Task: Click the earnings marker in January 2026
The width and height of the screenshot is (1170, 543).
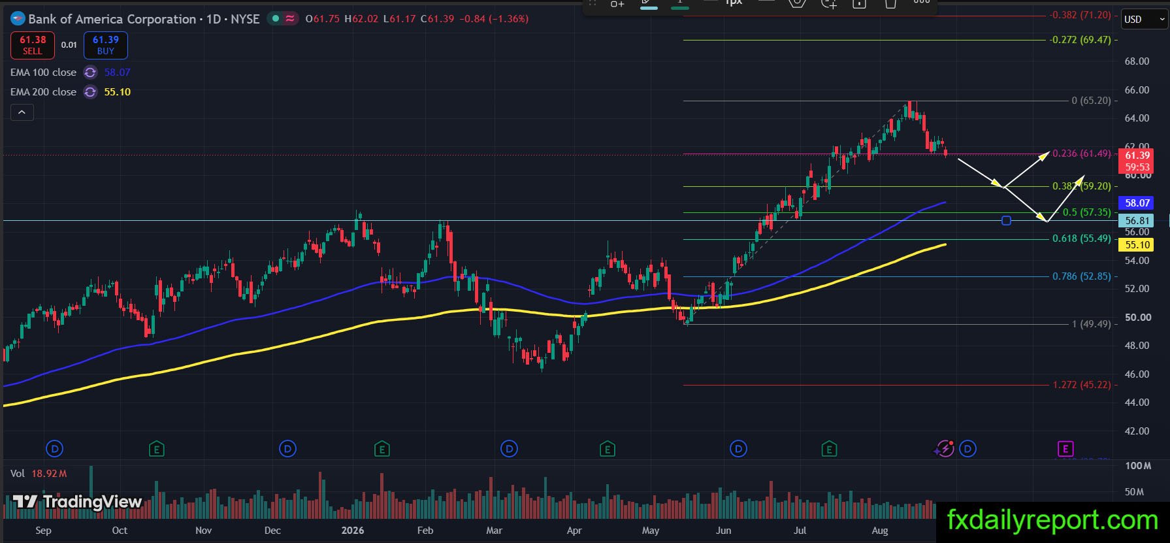Action: pos(382,449)
